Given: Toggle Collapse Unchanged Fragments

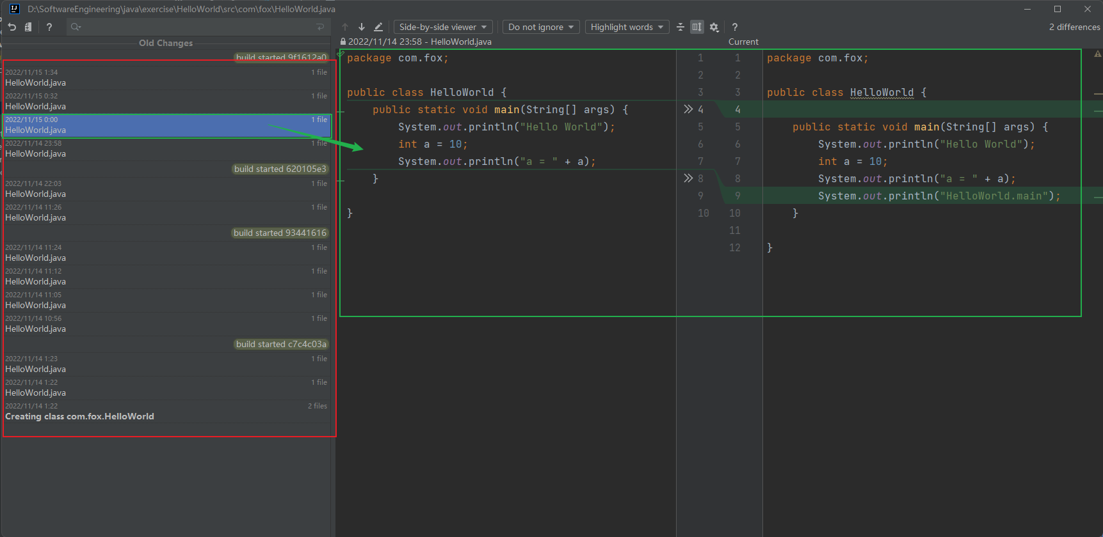Looking at the screenshot, I should 680,27.
